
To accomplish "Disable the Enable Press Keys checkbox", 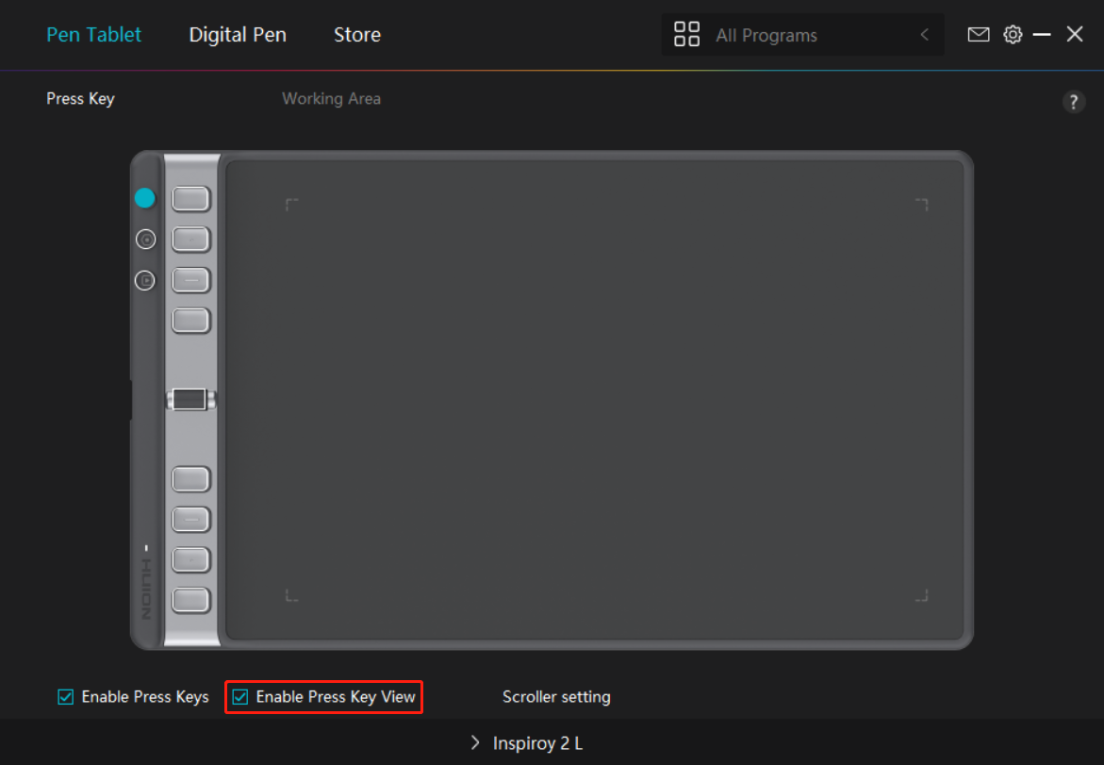I will 66,697.
